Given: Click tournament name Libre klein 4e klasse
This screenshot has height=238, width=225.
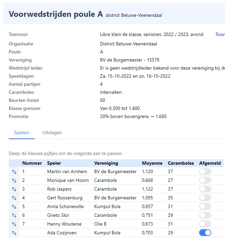Looking at the screenshot, I should 151,34.
